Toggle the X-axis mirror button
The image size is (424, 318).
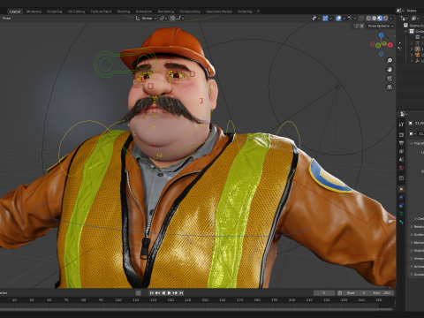(362, 26)
